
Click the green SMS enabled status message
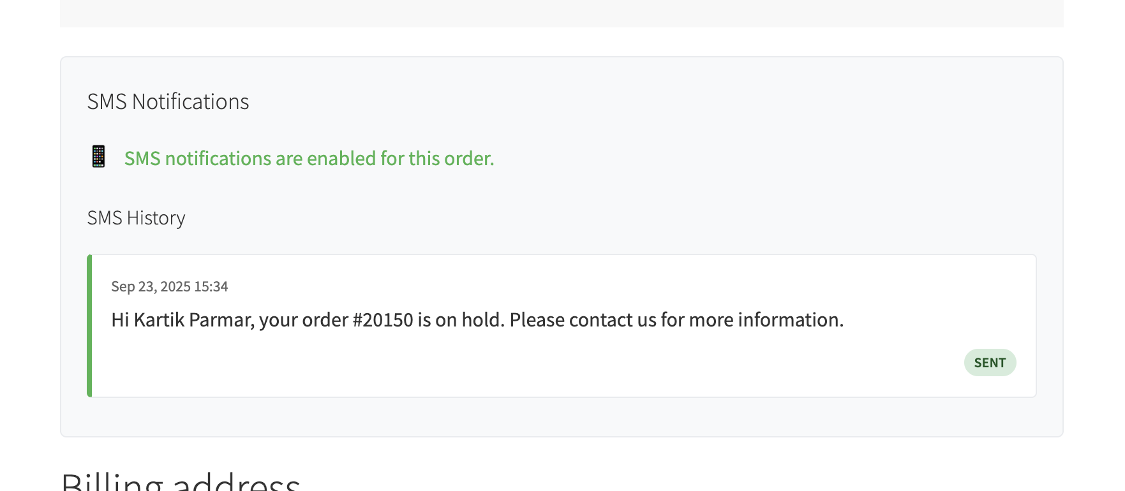[x=309, y=159]
